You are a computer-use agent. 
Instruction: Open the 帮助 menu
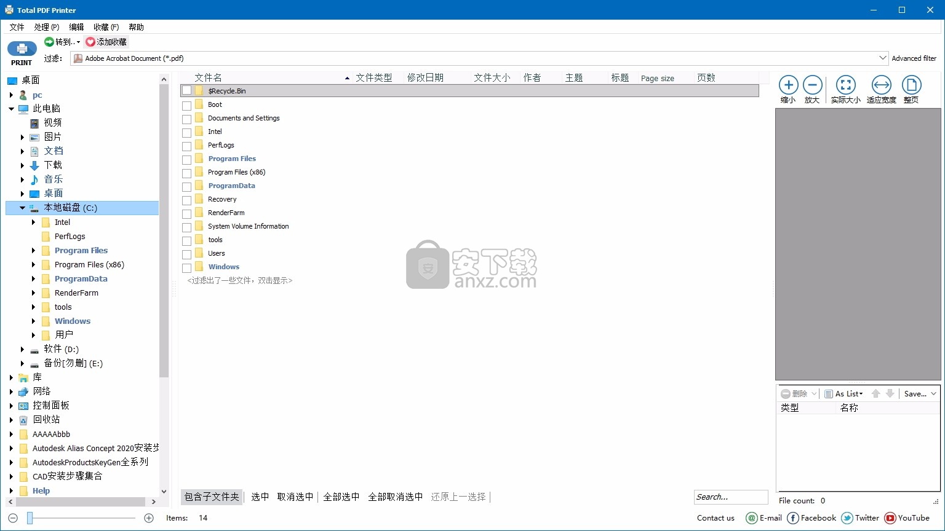(136, 27)
